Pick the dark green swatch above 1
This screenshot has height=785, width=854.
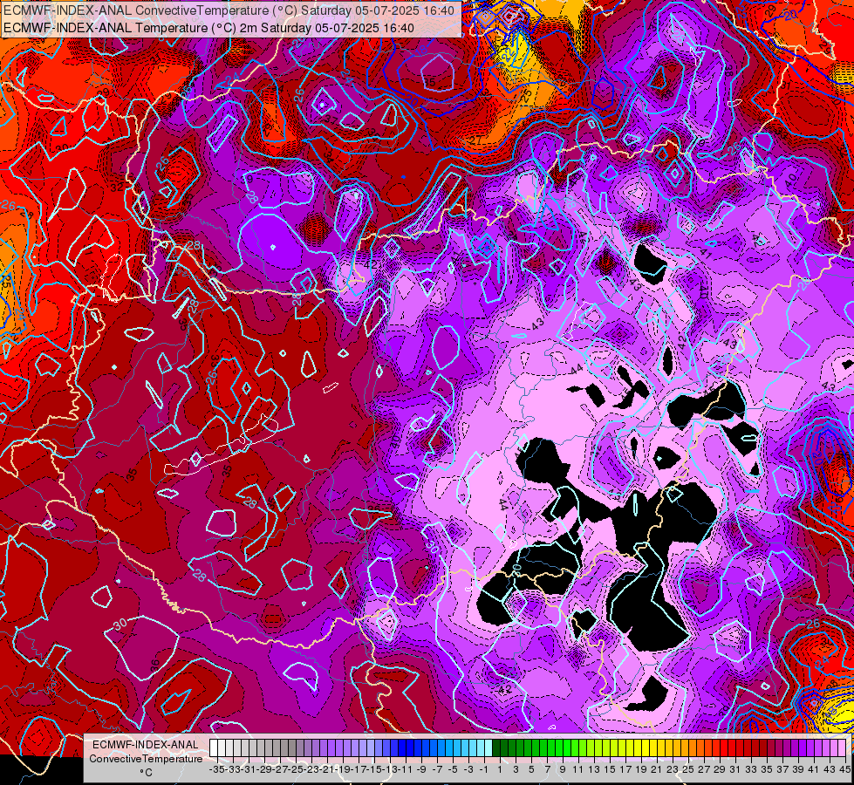497,748
